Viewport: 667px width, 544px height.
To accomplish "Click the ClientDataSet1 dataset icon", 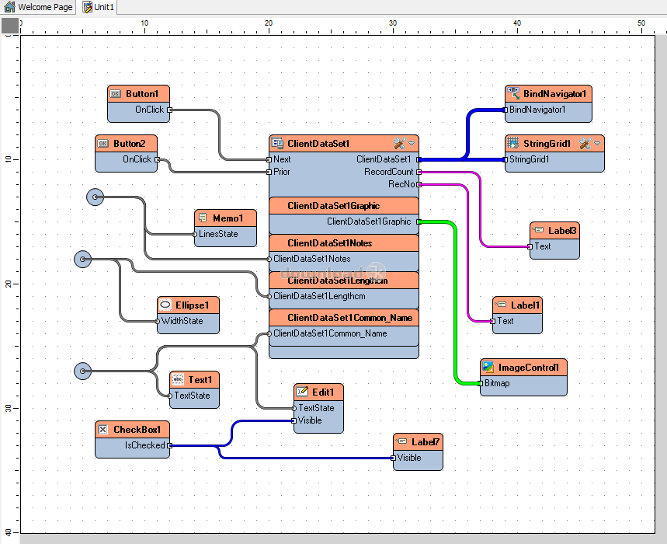I will point(277,143).
